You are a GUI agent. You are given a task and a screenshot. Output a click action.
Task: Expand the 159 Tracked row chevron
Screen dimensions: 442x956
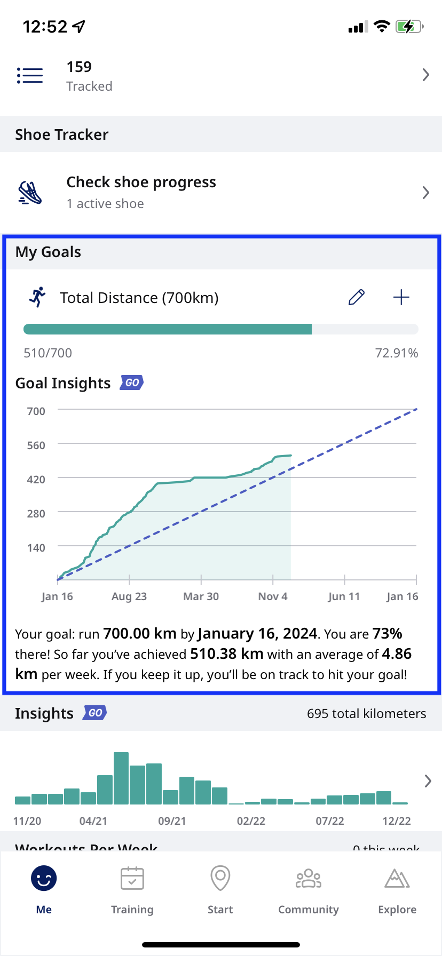425,75
